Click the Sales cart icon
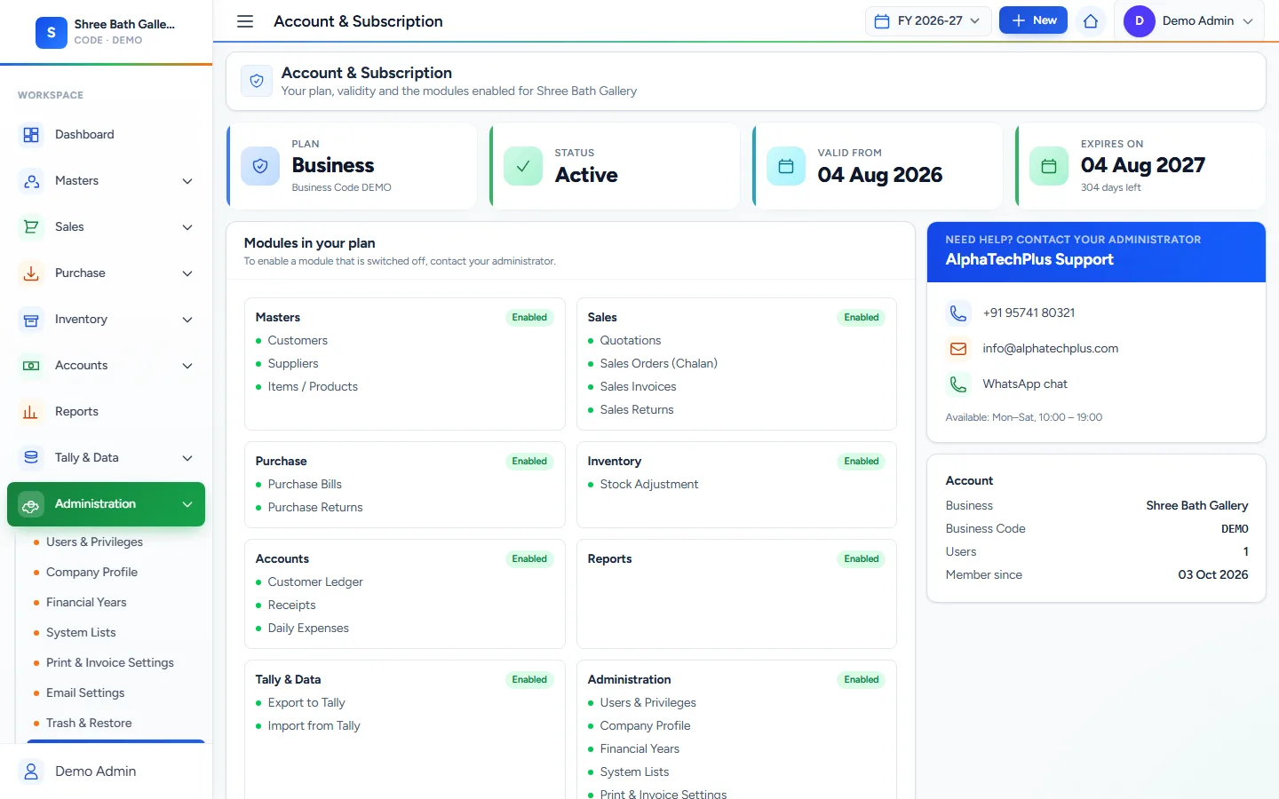 click(x=31, y=227)
